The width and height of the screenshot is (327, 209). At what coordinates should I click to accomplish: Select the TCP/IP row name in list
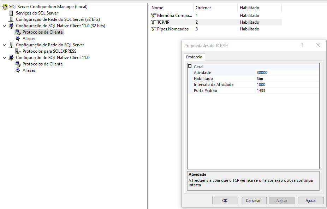[163, 22]
